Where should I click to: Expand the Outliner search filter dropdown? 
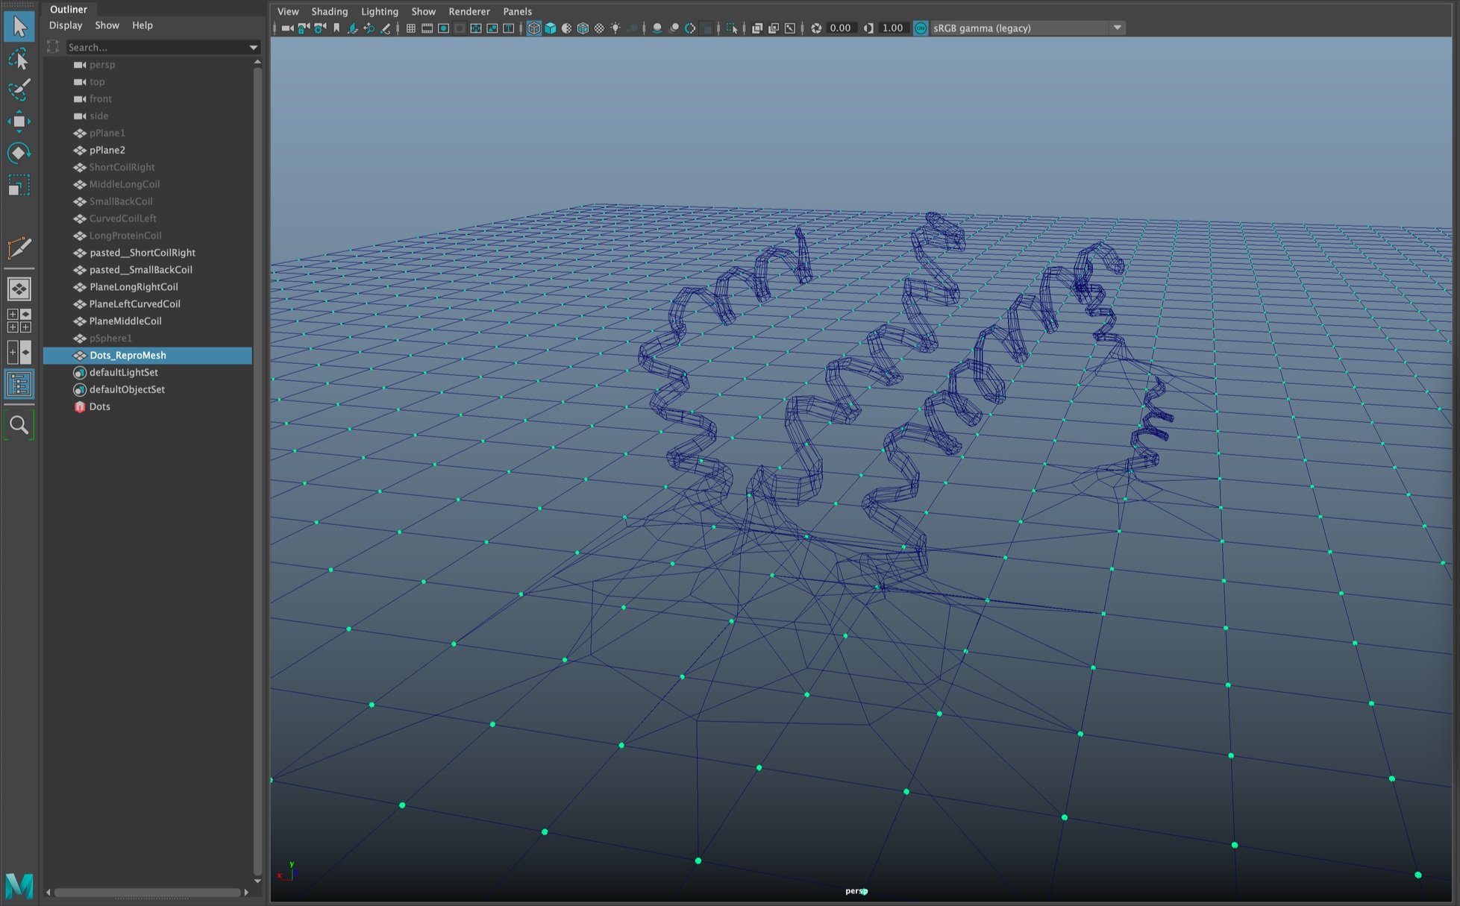point(254,47)
